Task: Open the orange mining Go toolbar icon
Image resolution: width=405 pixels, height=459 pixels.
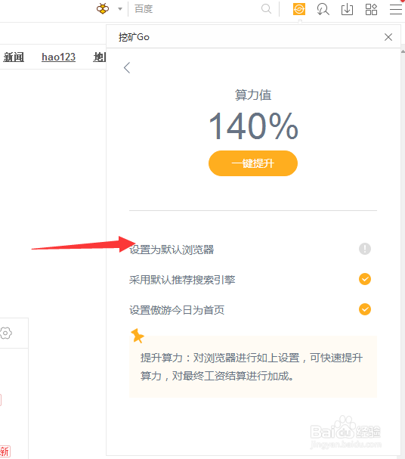Action: (299, 9)
